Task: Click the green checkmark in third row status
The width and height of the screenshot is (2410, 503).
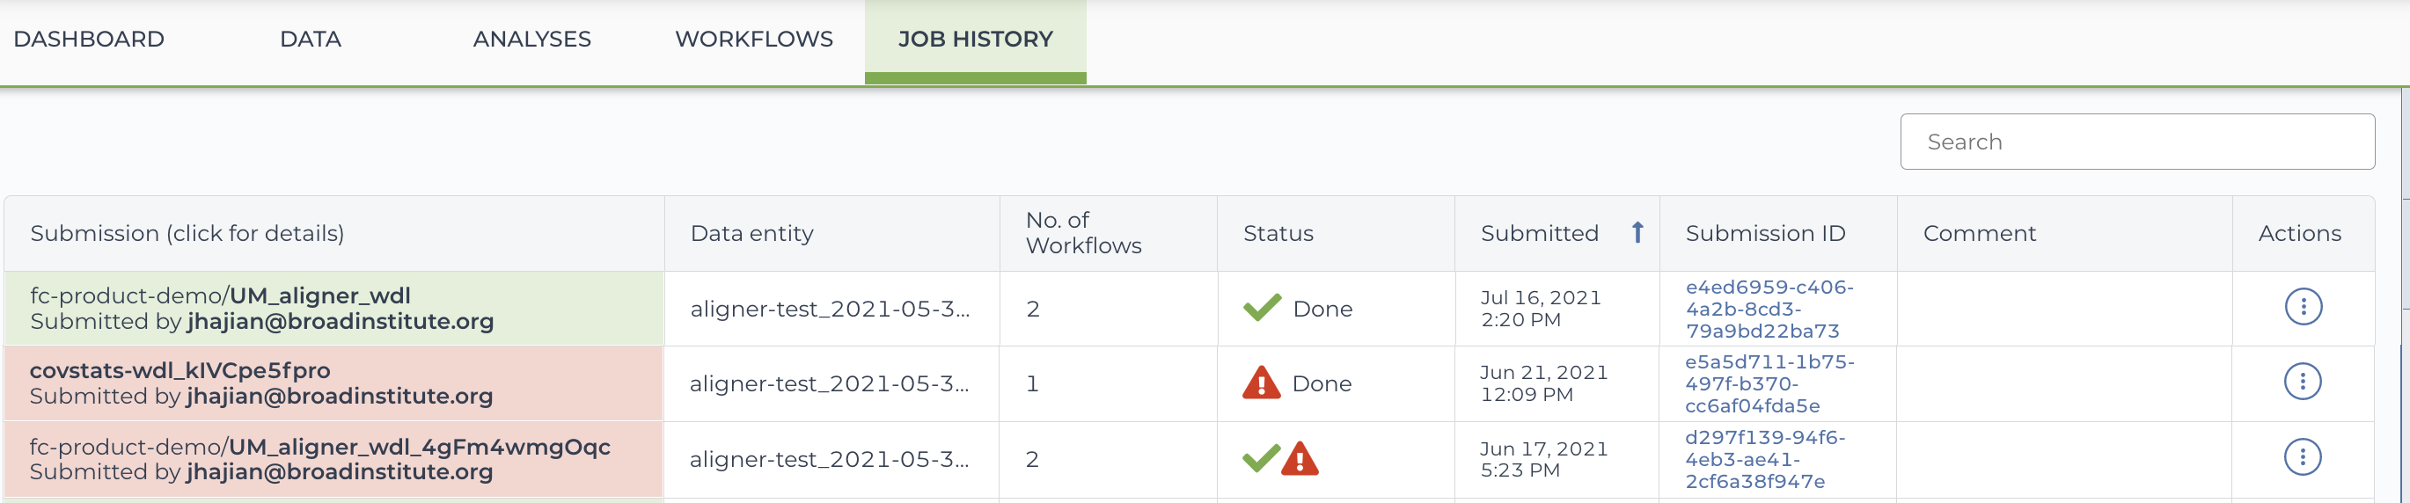Action: (x=1261, y=458)
